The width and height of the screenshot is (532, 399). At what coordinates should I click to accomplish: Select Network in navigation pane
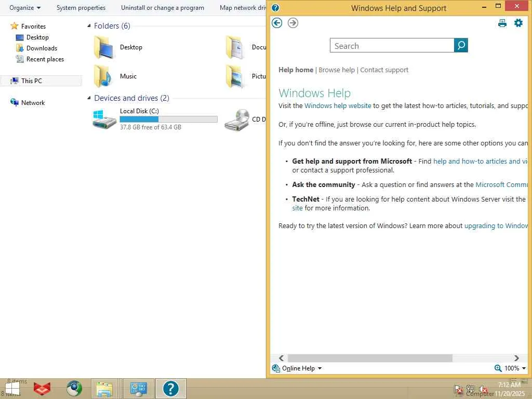click(33, 102)
